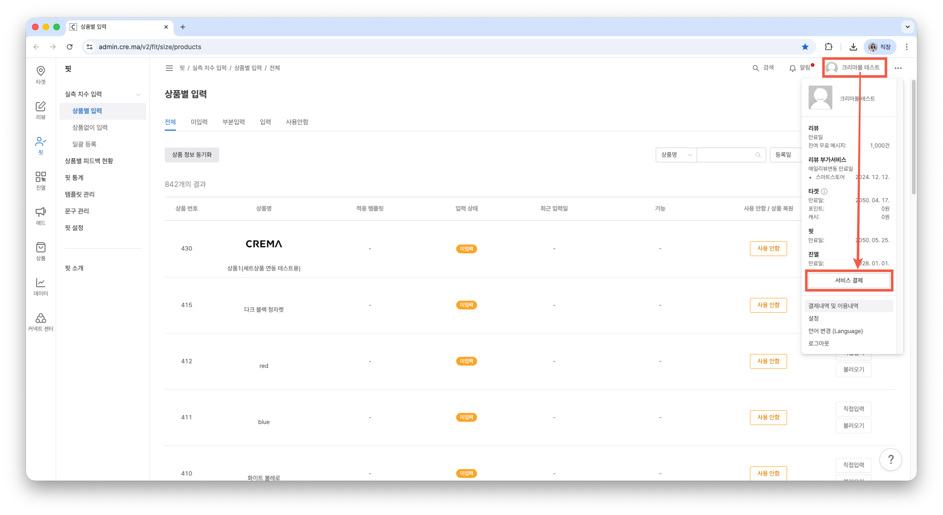
Task: Open the 애드 megaphone icon
Action: (x=41, y=216)
